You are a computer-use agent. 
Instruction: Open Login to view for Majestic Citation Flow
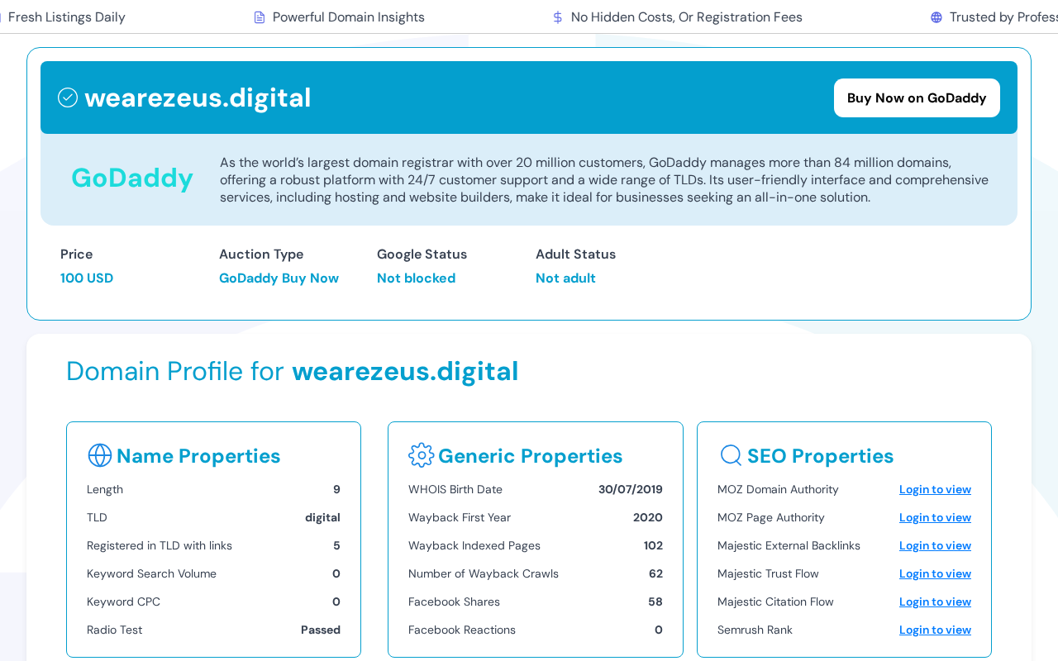point(935,602)
